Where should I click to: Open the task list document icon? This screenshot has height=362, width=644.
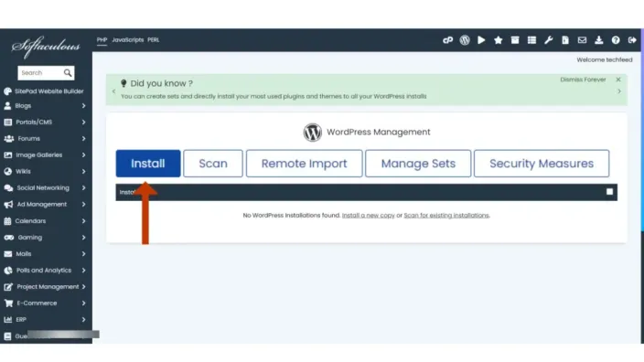565,40
